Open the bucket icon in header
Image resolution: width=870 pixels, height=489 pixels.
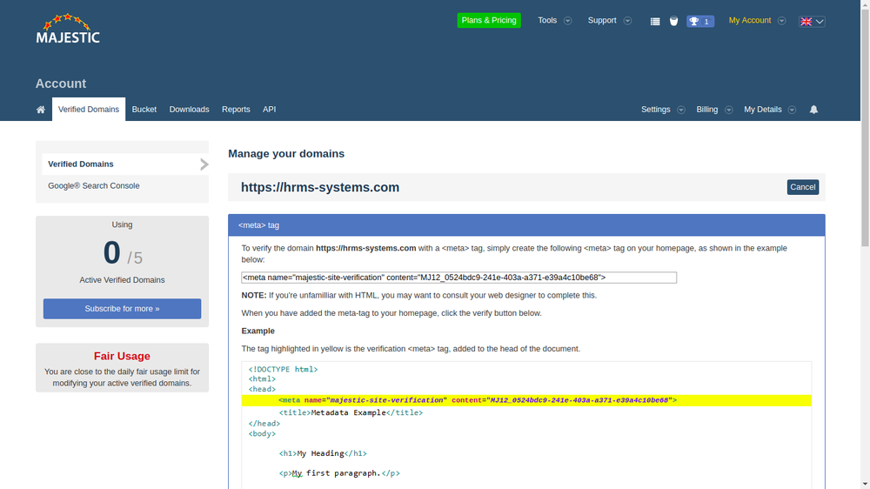[673, 21]
